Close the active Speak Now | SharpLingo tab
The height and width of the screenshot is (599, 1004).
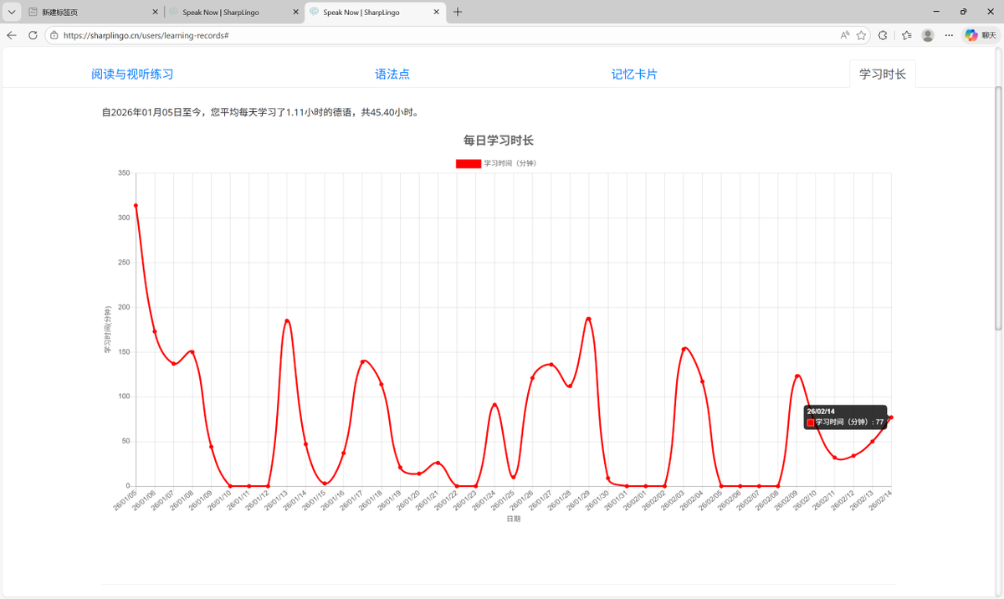coord(436,12)
